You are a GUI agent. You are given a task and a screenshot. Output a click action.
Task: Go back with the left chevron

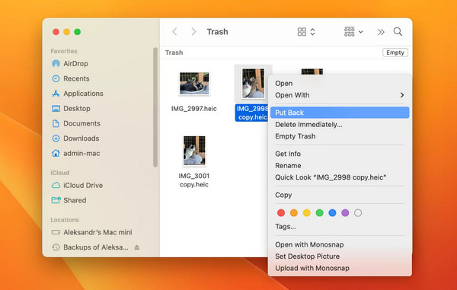click(x=174, y=31)
